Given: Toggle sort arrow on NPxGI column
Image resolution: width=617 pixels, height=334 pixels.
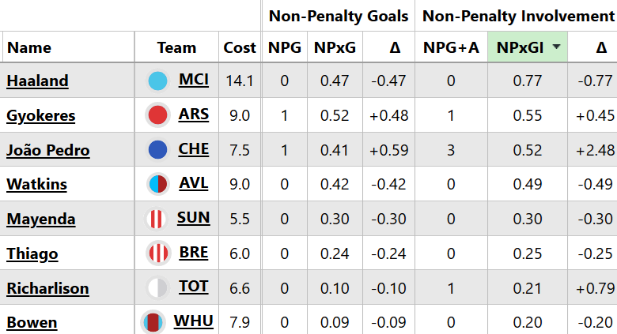Looking at the screenshot, I should tap(557, 48).
